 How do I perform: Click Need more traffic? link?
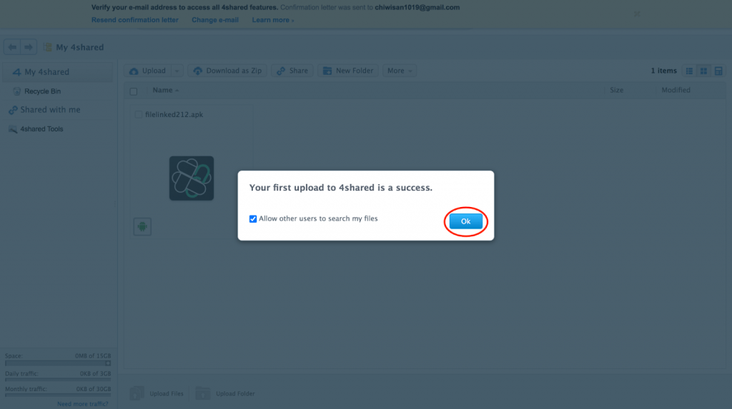[x=83, y=404]
